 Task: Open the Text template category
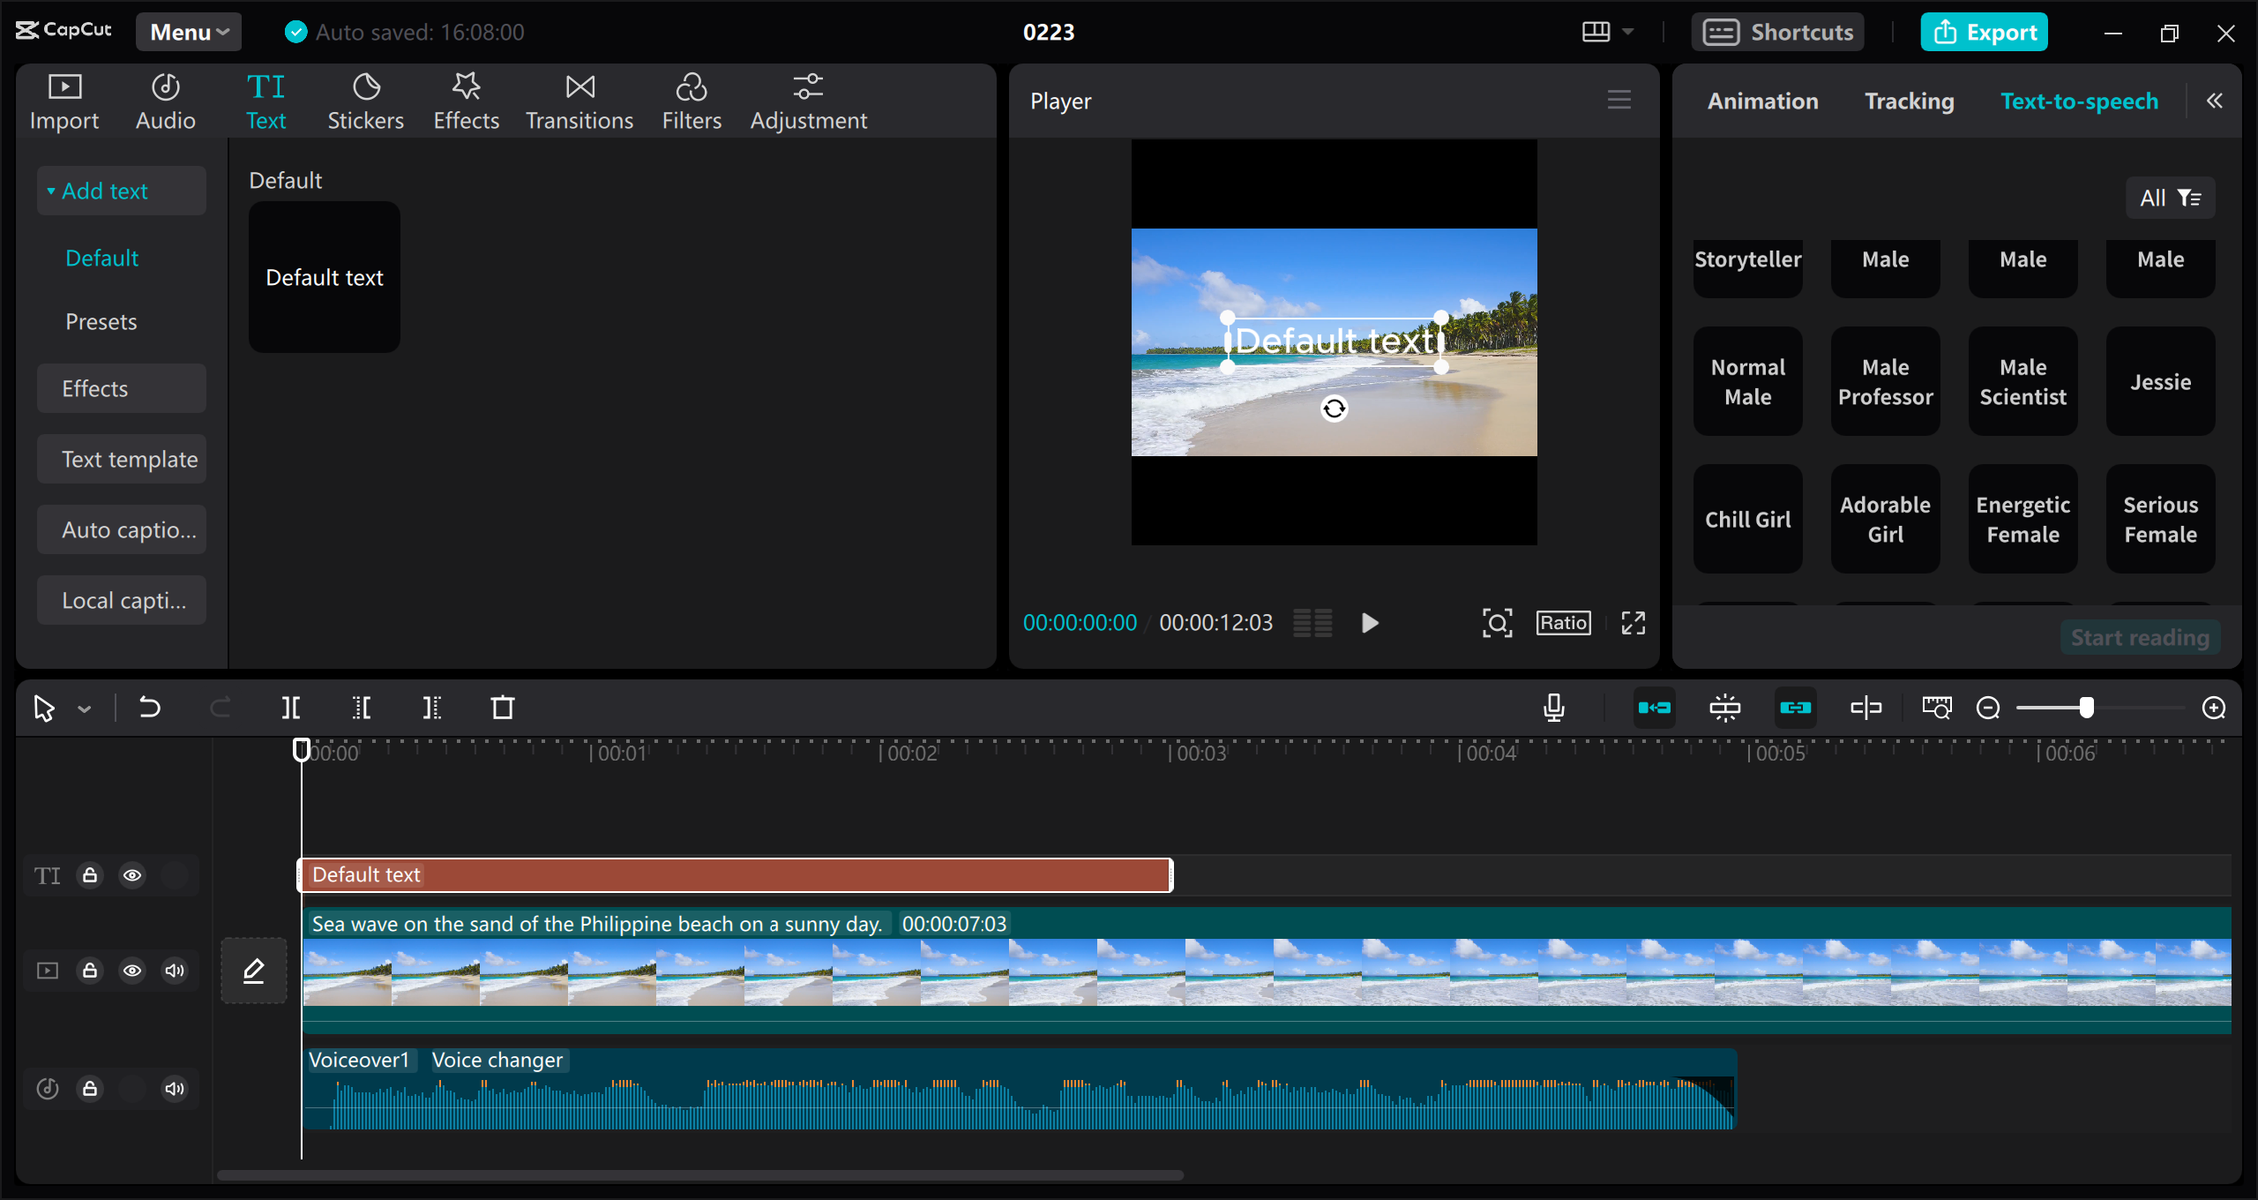coord(129,459)
